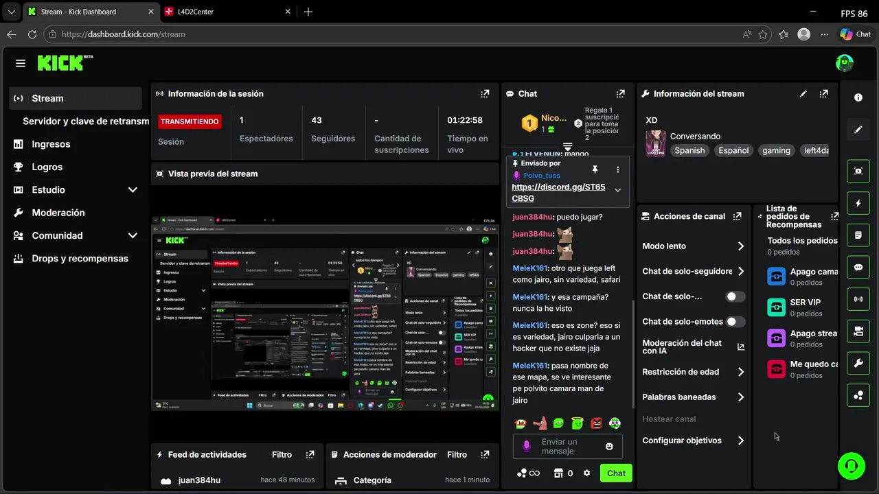Toggle the note widget in the right sidebar

[x=858, y=235]
